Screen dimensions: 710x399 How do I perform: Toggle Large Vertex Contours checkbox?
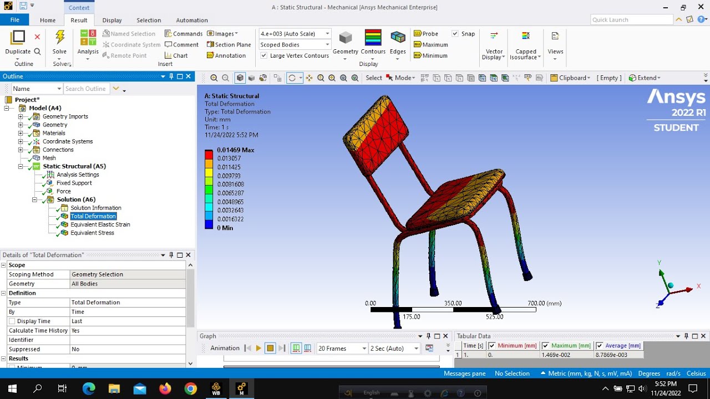[x=264, y=55]
